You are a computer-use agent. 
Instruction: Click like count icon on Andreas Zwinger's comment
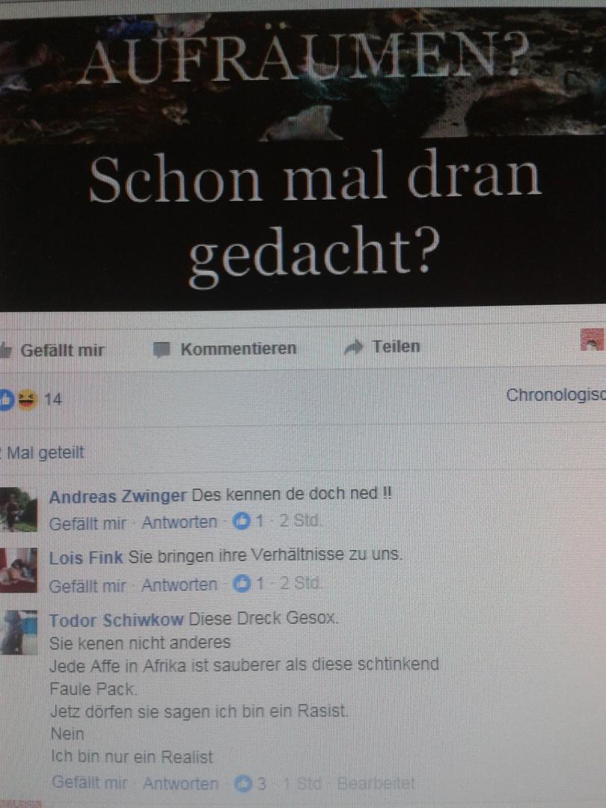point(240,522)
